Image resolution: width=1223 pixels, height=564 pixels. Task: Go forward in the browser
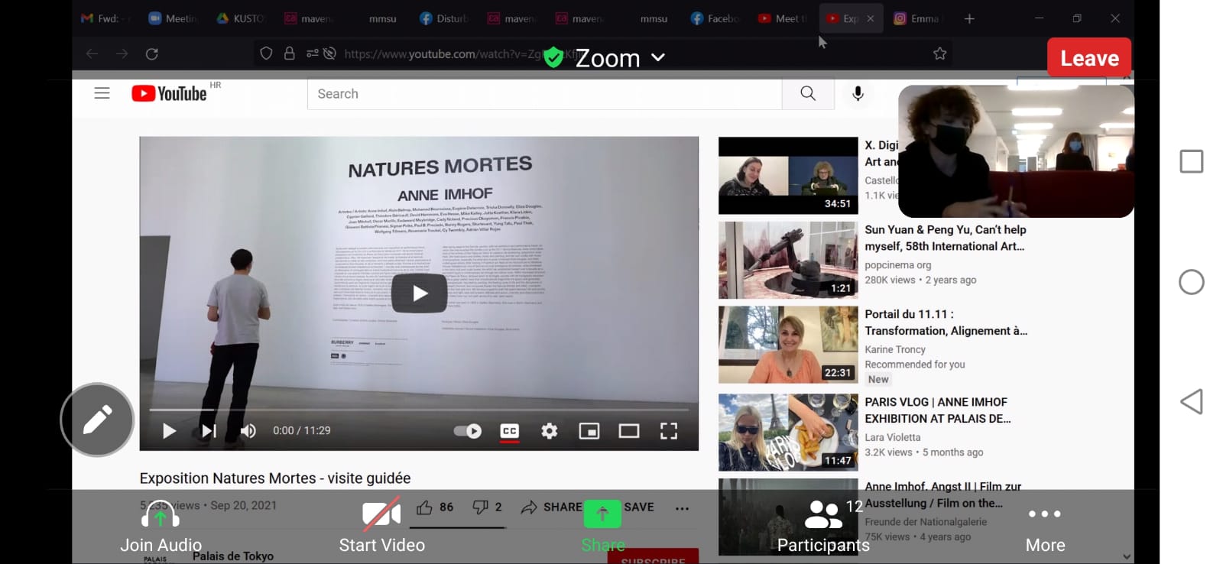122,53
